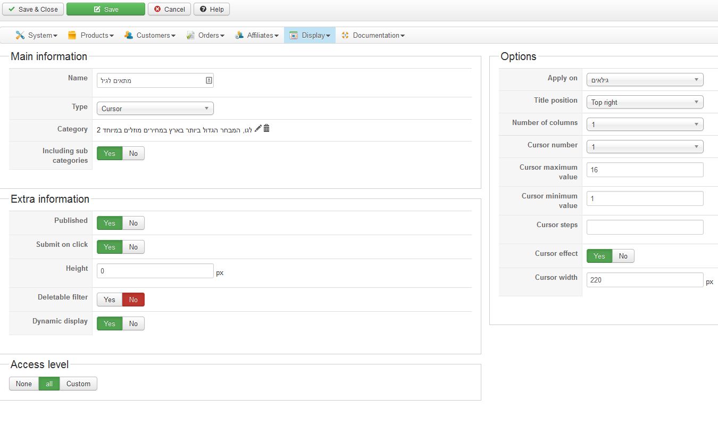Viewport: 718px width, 424px height.
Task: Open the System menu
Action: point(36,35)
